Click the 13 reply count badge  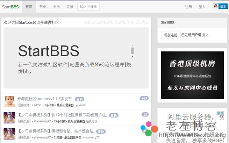pyautogui.click(x=145, y=114)
